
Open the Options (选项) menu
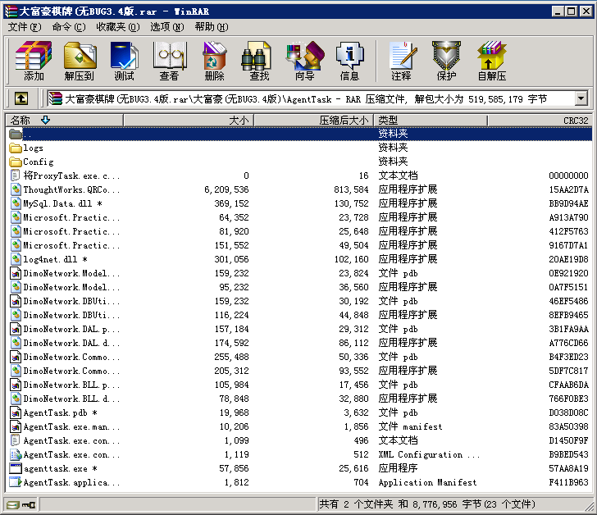[x=166, y=27]
